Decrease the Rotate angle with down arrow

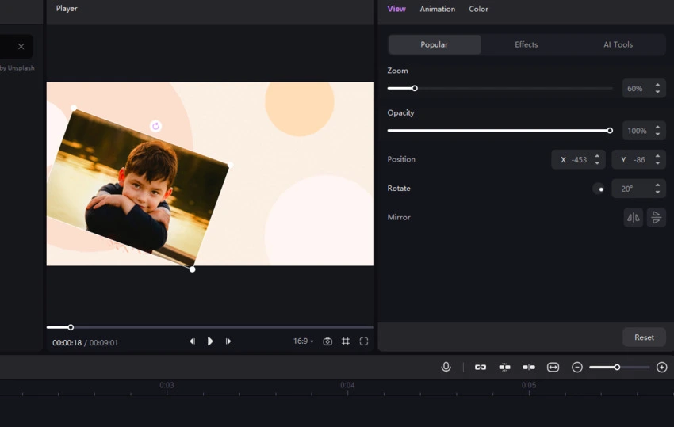(657, 193)
